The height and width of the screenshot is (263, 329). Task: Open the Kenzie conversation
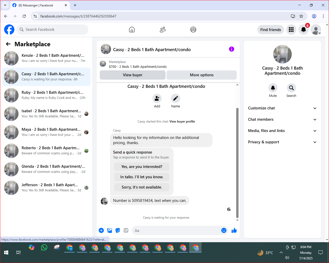pos(46,58)
